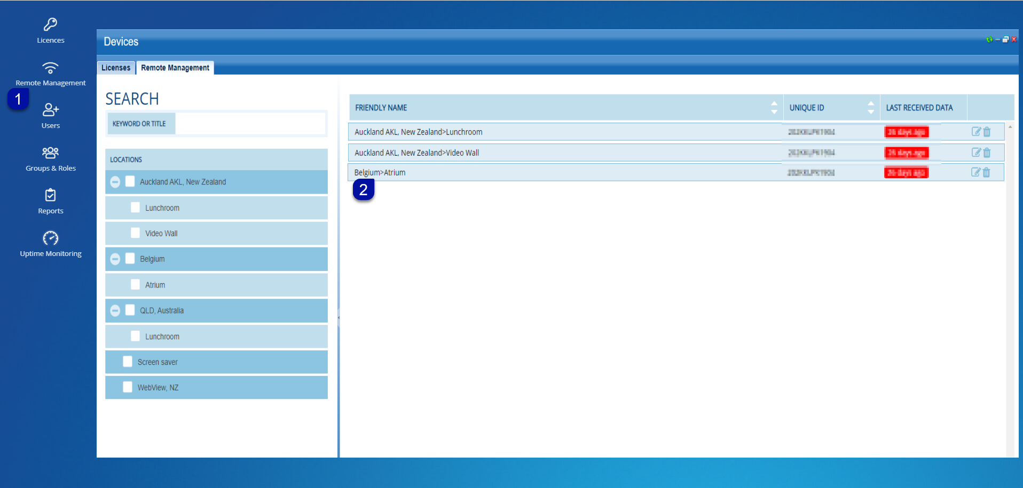Collapse the Auckland AKL, New Zealand node
Screen dimensions: 1023x488
pyautogui.click(x=115, y=182)
